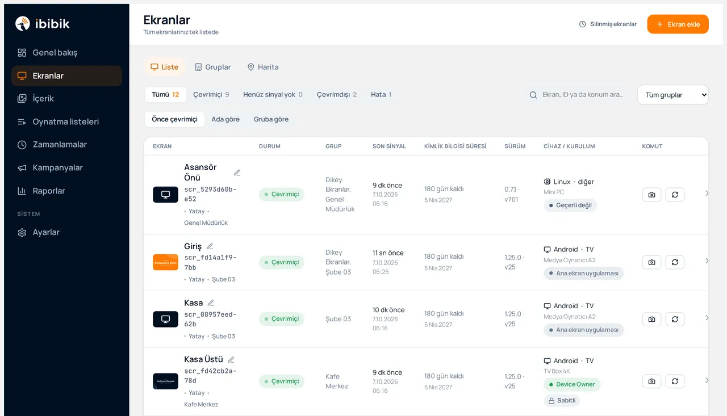This screenshot has width=727, height=416.
Task: Click camera icon for Kasa Üstü
Action: click(651, 381)
